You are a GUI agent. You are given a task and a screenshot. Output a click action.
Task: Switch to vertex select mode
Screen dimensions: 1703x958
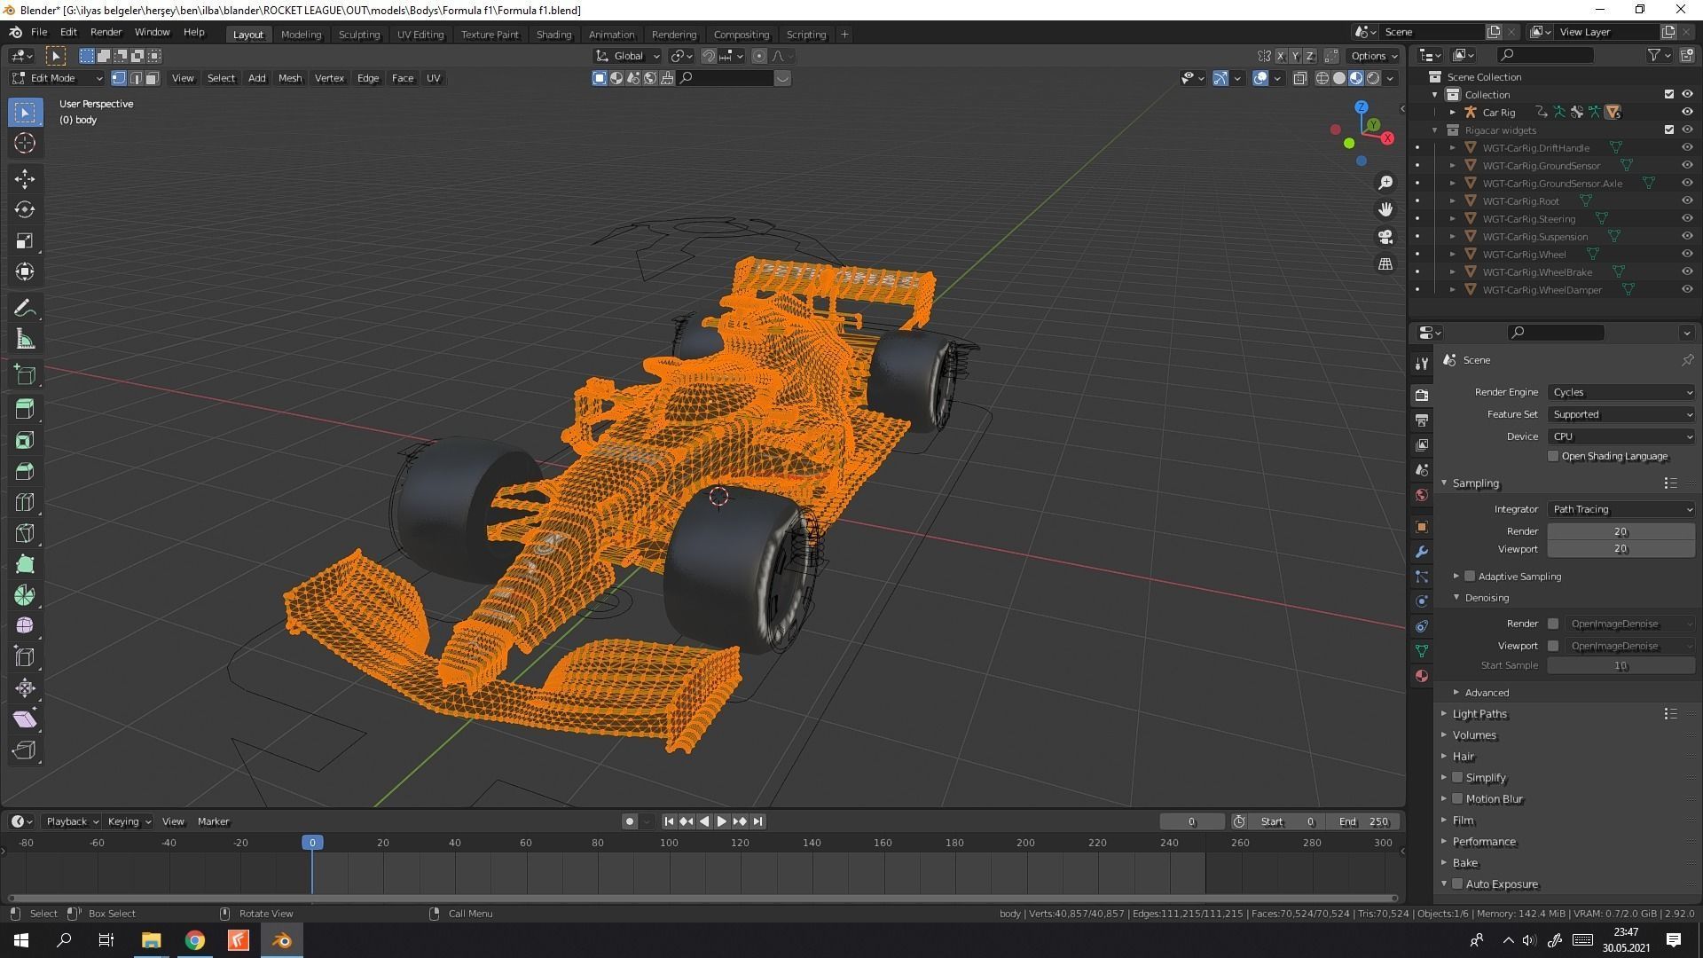119,78
